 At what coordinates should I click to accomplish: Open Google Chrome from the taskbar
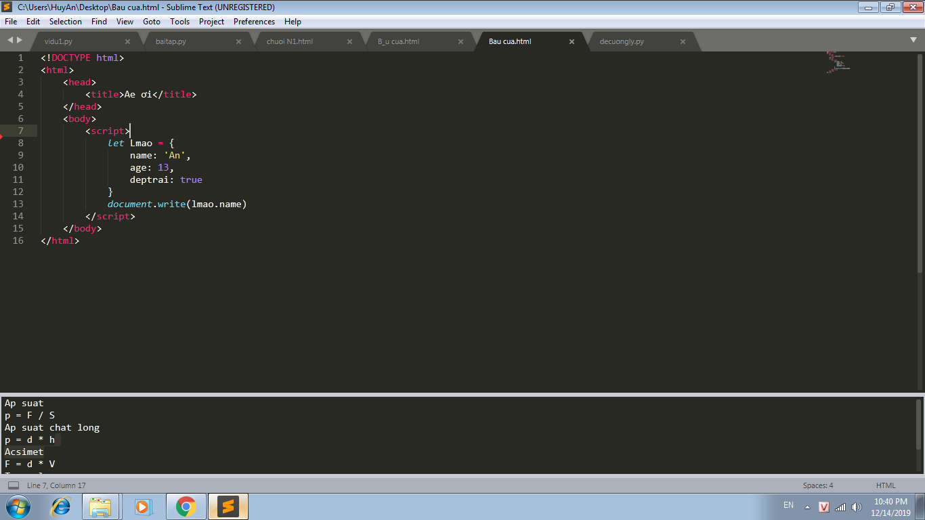click(x=186, y=506)
